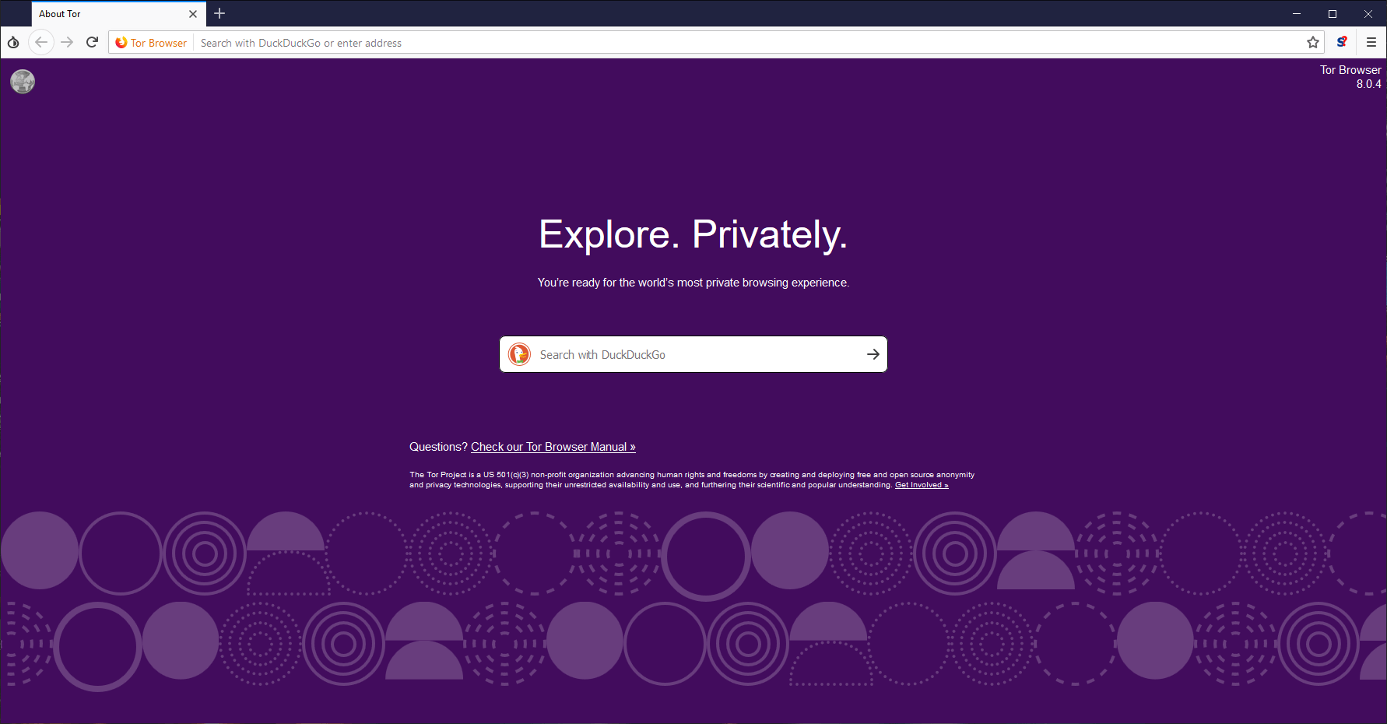
Task: Select the About Tor tab
Action: 118,14
